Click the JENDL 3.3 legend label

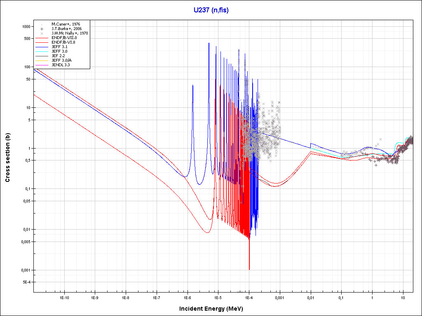[61, 65]
